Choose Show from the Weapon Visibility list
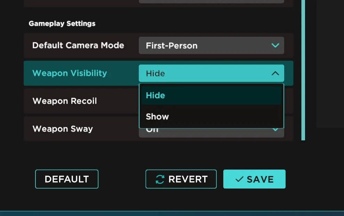344x216 pixels. (211, 117)
